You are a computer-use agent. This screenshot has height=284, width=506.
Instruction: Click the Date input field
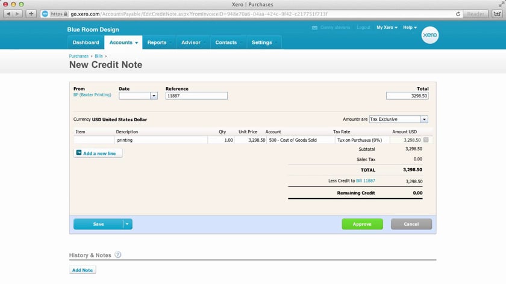pyautogui.click(x=134, y=96)
